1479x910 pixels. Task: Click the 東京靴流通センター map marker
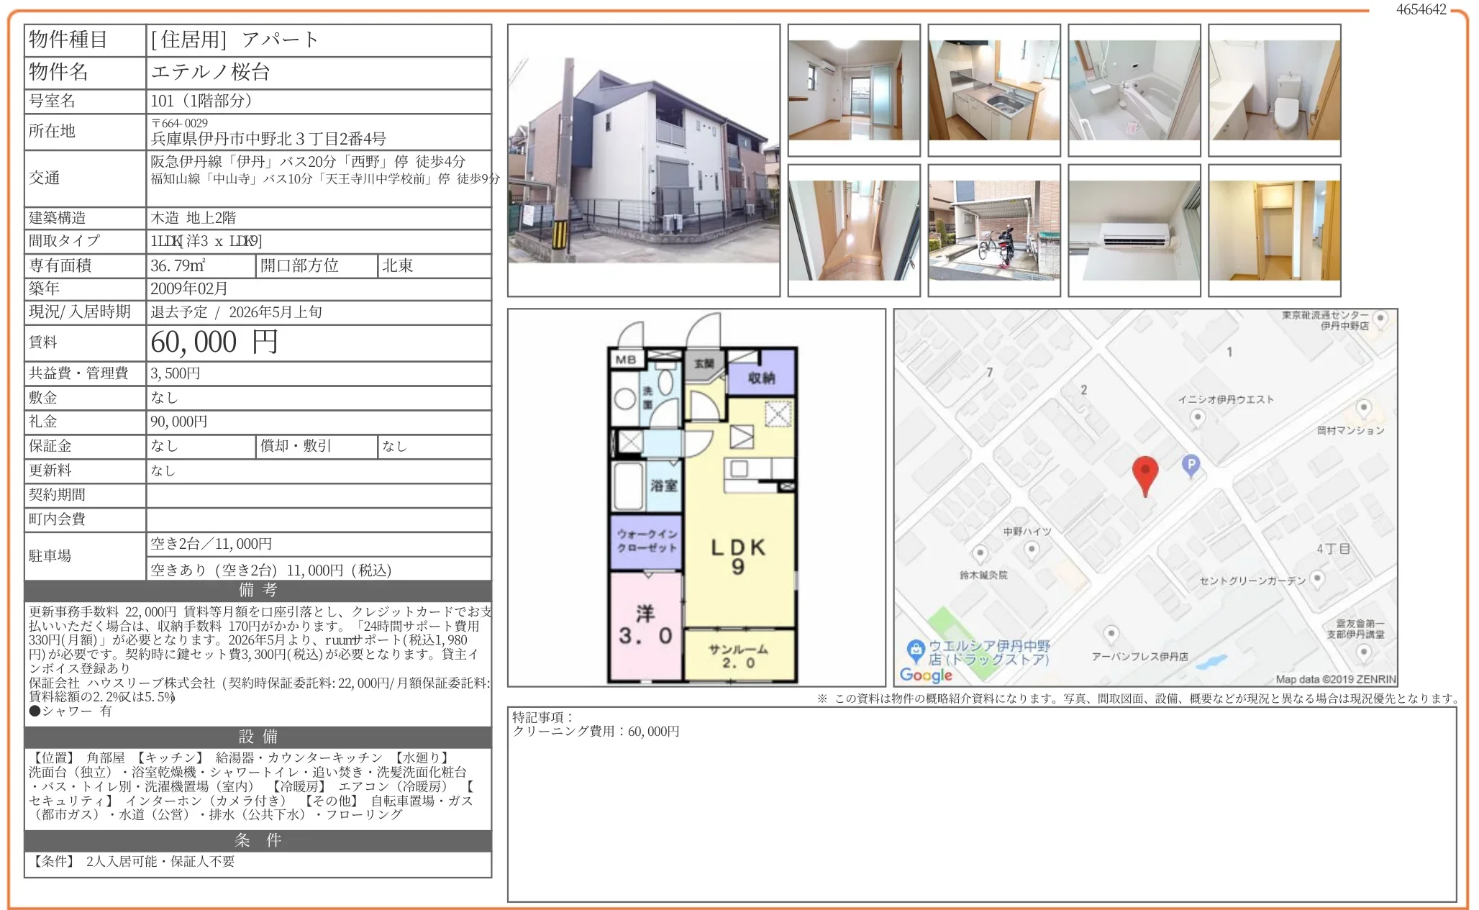pos(1380,319)
